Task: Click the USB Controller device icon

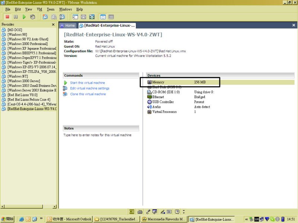Action: [x=149, y=102]
